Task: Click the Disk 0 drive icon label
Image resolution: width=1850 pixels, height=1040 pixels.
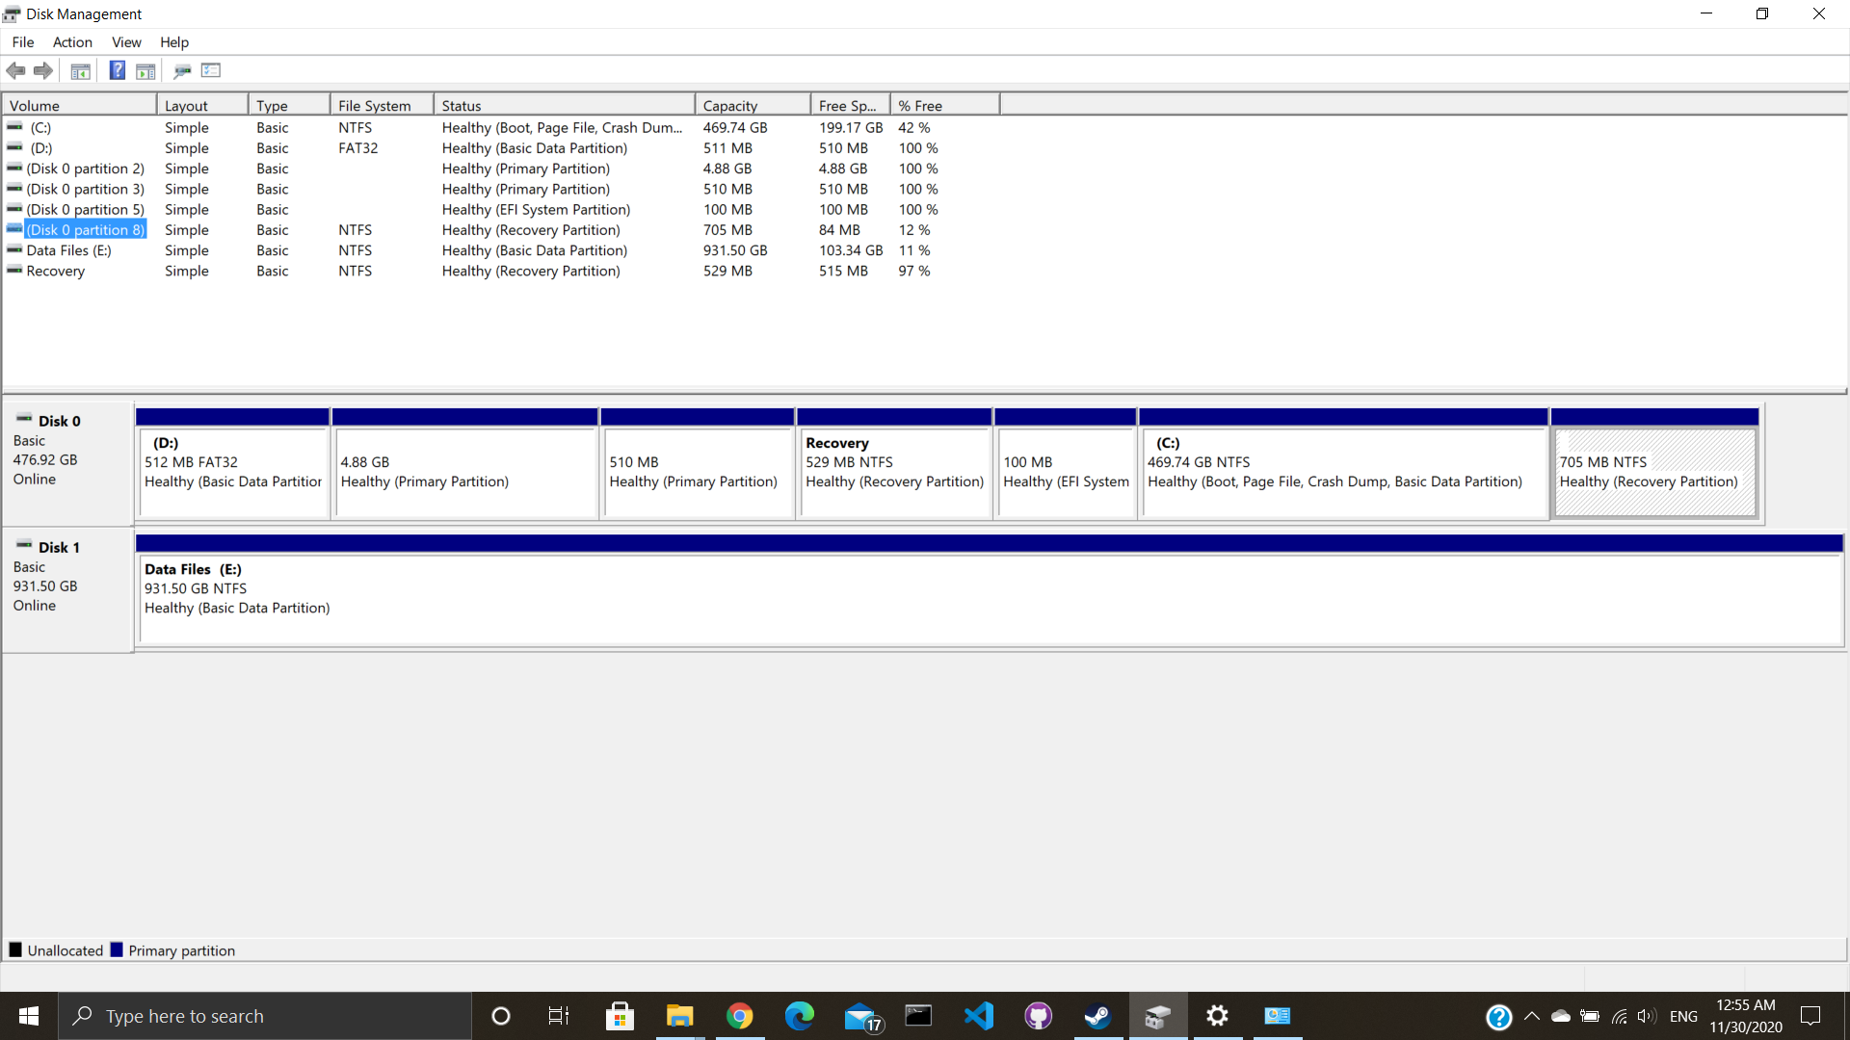Action: pyautogui.click(x=48, y=421)
